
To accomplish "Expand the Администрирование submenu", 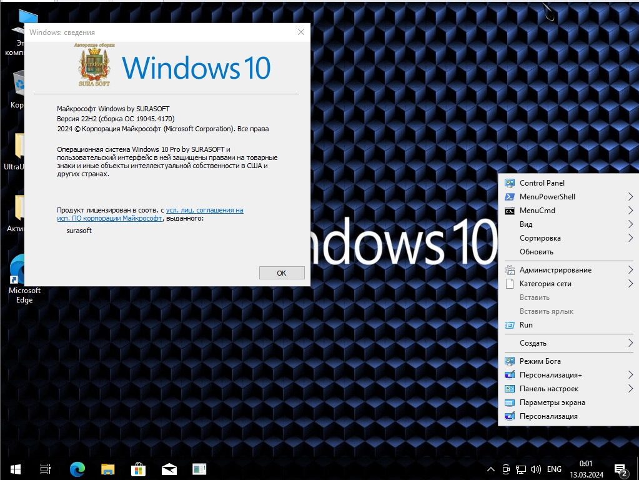I will click(630, 270).
